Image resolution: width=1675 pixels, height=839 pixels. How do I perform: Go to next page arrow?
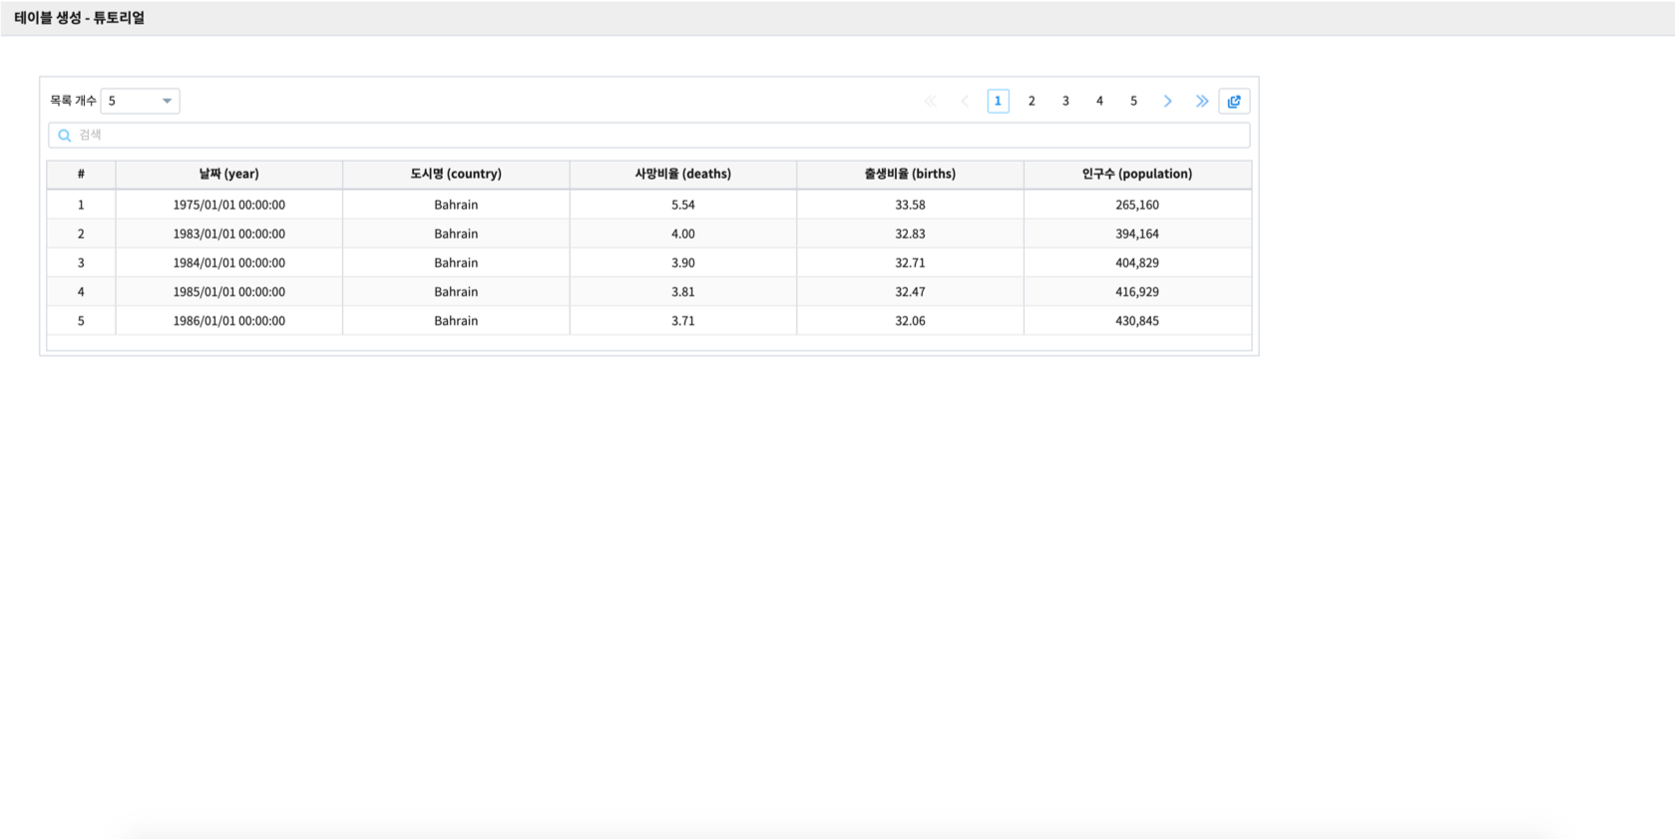[x=1167, y=101]
